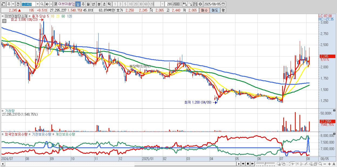This screenshot has height=167, width=337.
Task: Open the stock search magnifier icon
Action: click(42, 4)
